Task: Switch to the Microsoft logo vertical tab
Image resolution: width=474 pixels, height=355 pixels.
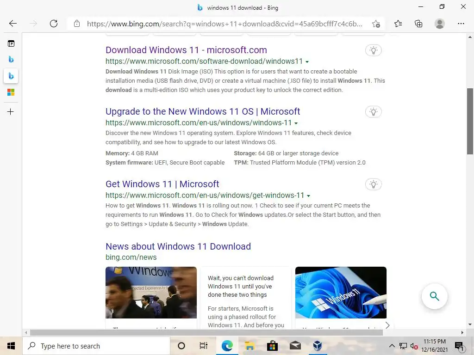Action: (11, 92)
